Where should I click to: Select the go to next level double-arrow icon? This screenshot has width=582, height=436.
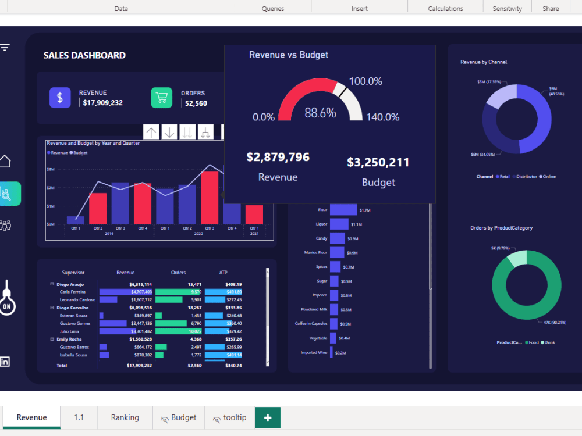[187, 132]
